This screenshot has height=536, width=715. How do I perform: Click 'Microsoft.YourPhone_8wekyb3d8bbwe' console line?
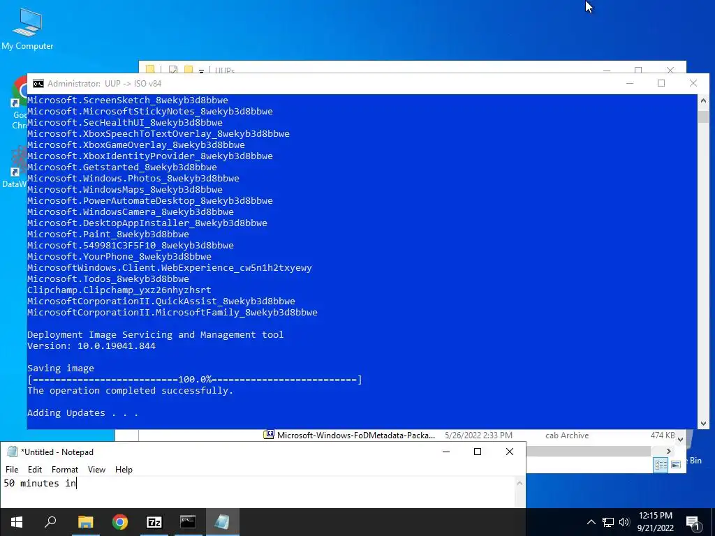pos(119,257)
